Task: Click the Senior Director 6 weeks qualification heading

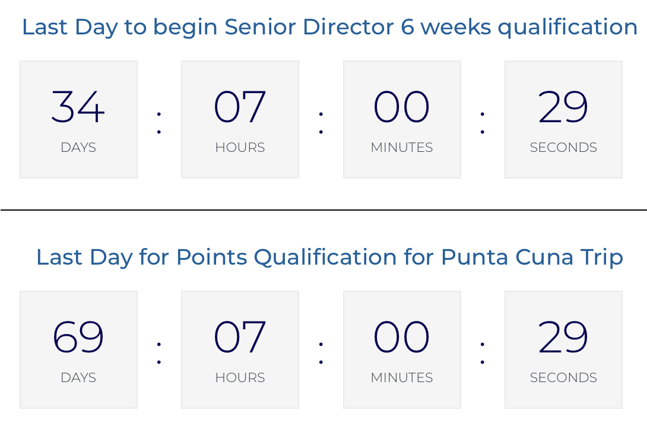Action: 329,28
